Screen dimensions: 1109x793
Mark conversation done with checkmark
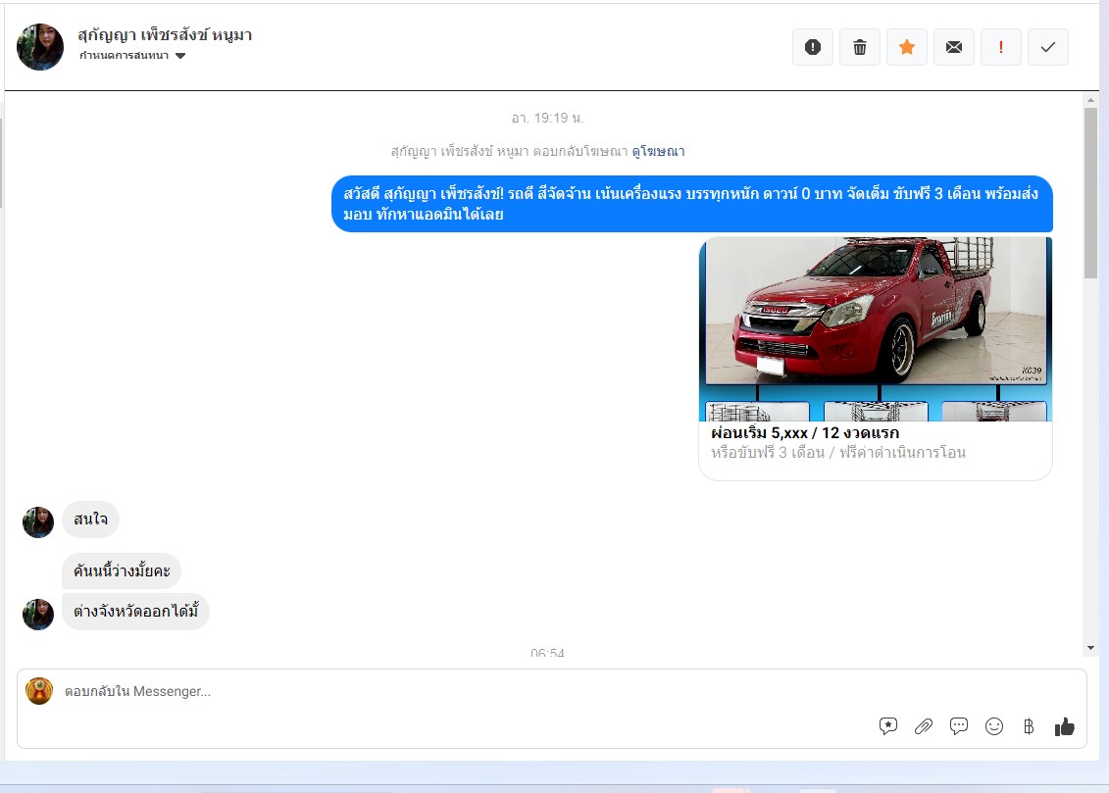1048,47
